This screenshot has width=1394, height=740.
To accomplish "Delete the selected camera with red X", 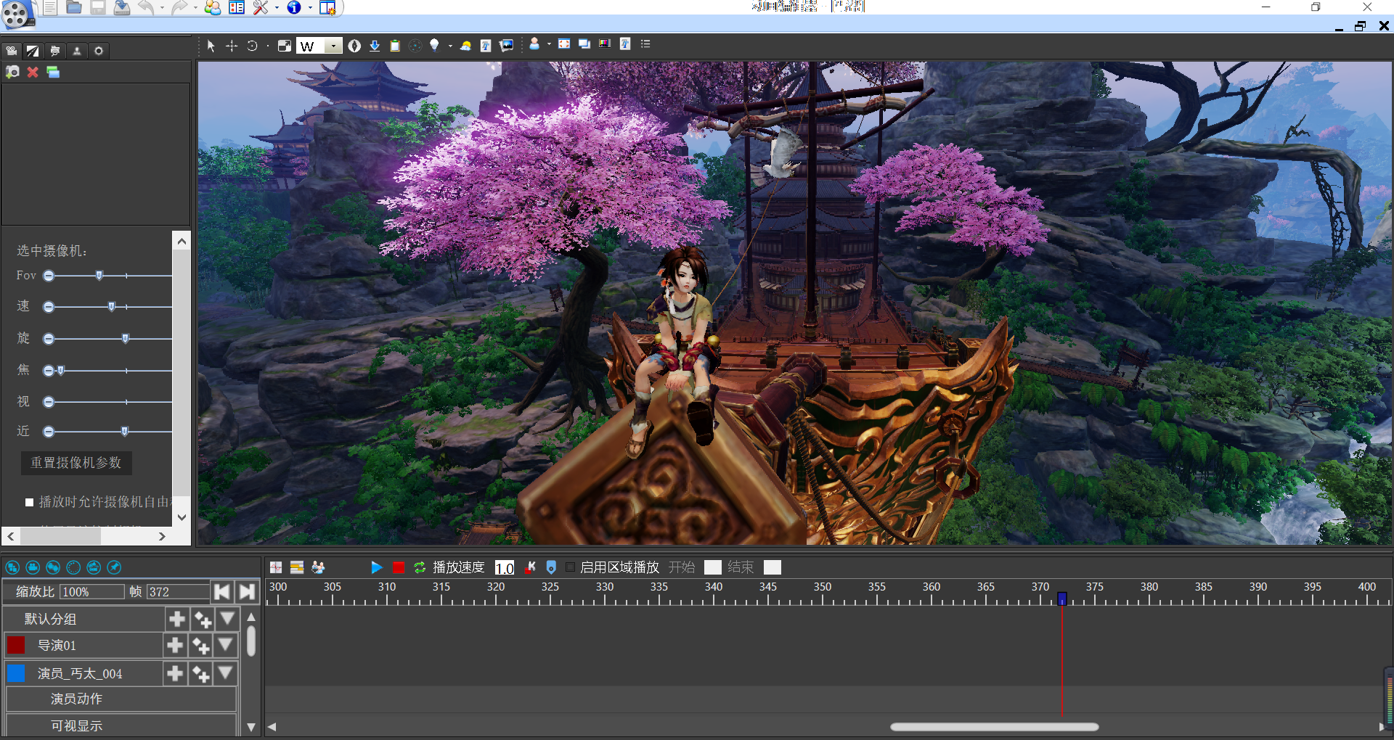I will [33, 72].
